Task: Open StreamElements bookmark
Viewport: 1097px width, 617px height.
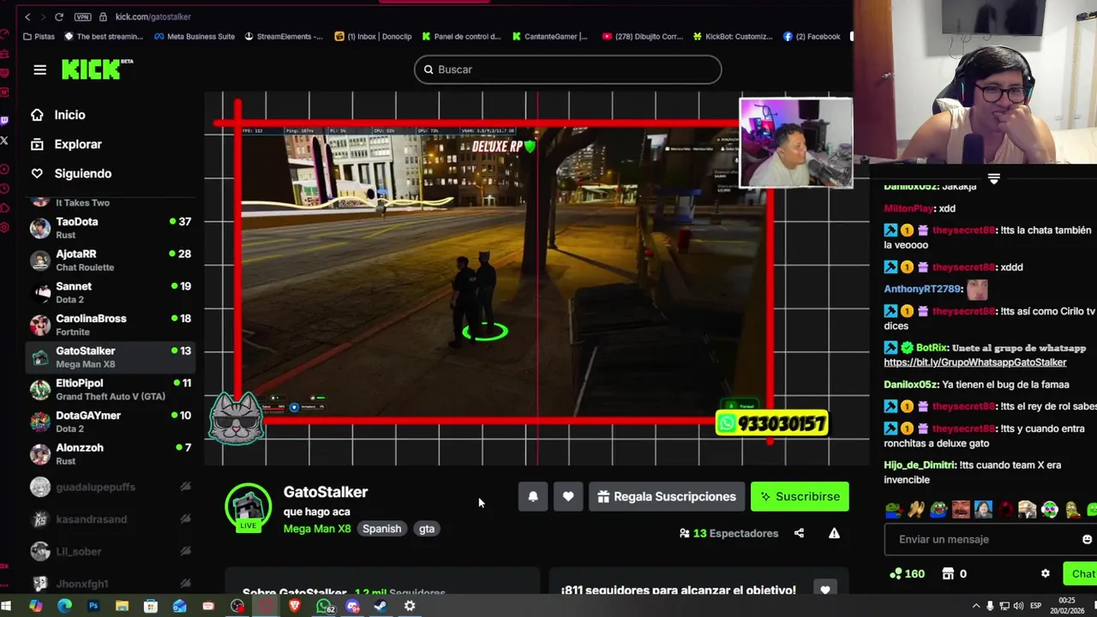Action: (283, 37)
